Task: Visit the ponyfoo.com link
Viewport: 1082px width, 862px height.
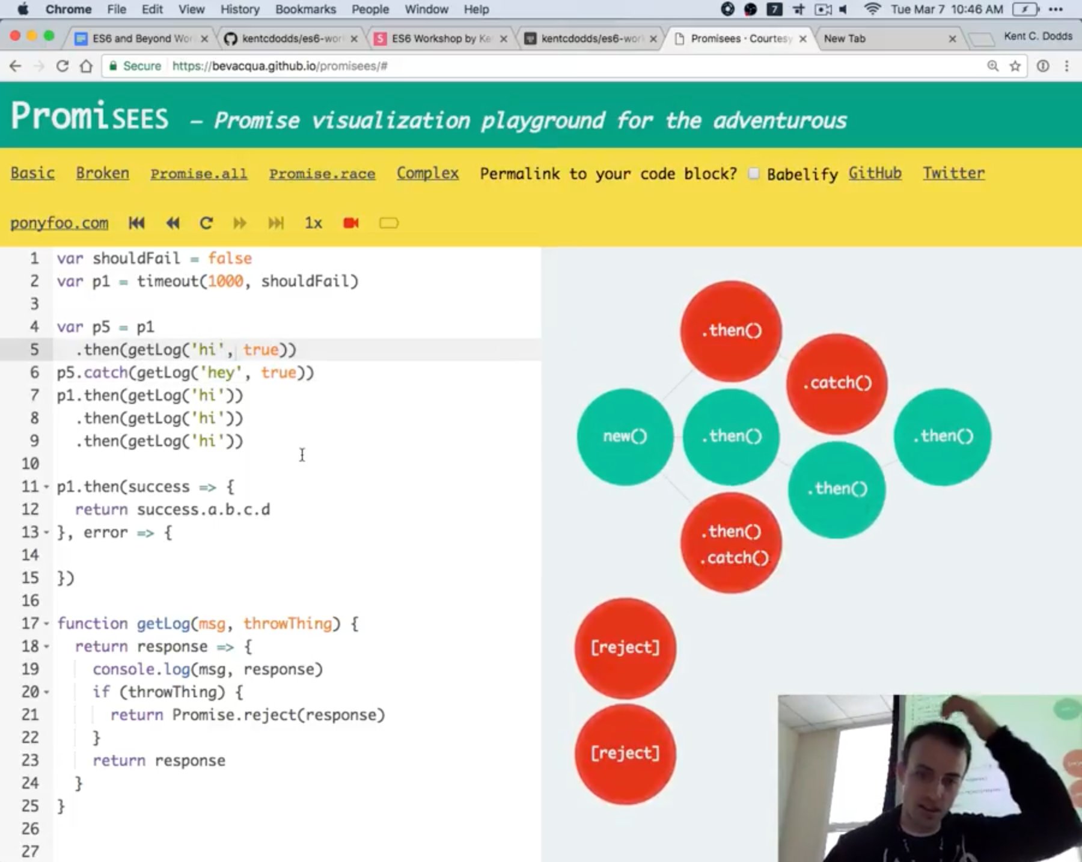Action: [59, 223]
